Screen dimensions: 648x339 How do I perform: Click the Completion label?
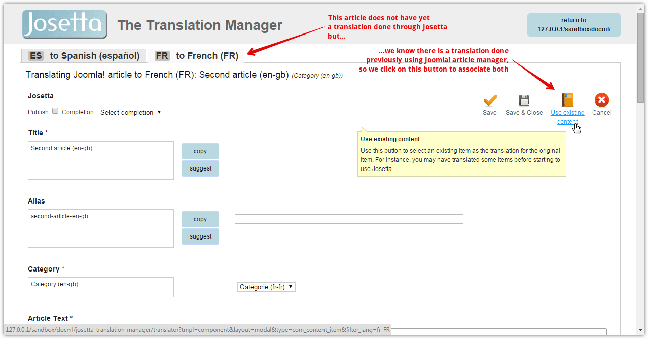tap(78, 112)
